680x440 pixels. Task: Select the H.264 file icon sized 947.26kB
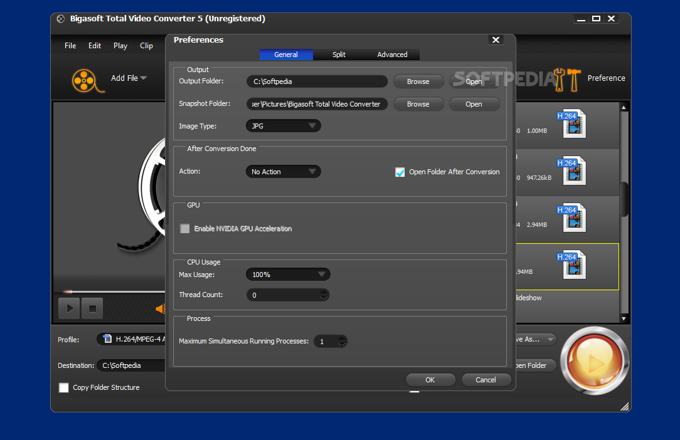point(572,170)
